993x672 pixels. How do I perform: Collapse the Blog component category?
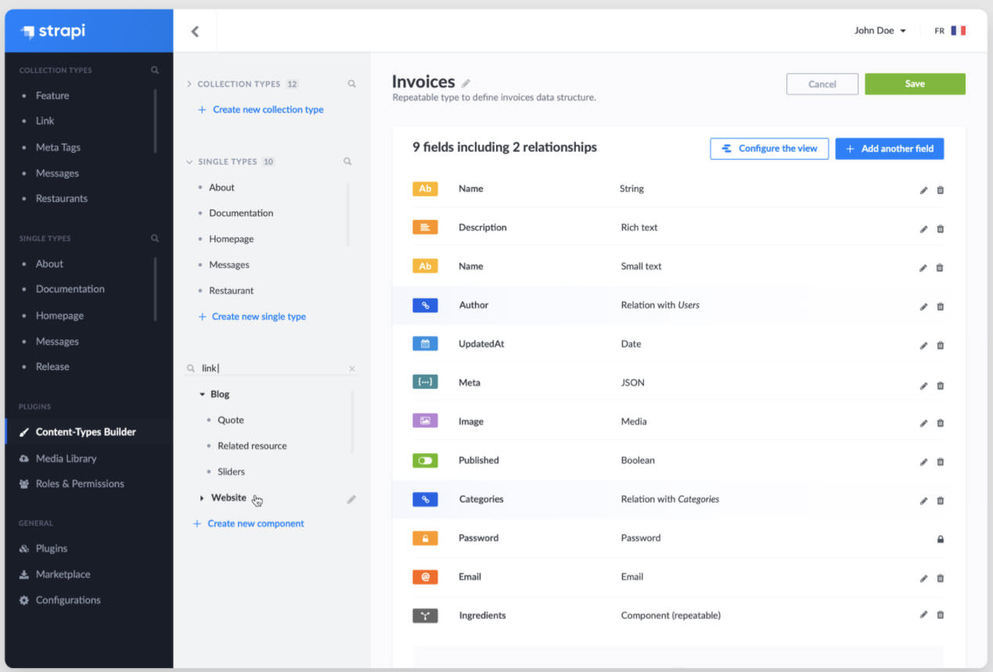(x=202, y=394)
